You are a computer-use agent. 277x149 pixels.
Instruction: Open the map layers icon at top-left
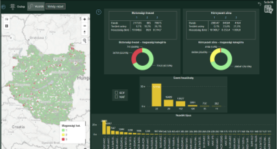click(7, 19)
